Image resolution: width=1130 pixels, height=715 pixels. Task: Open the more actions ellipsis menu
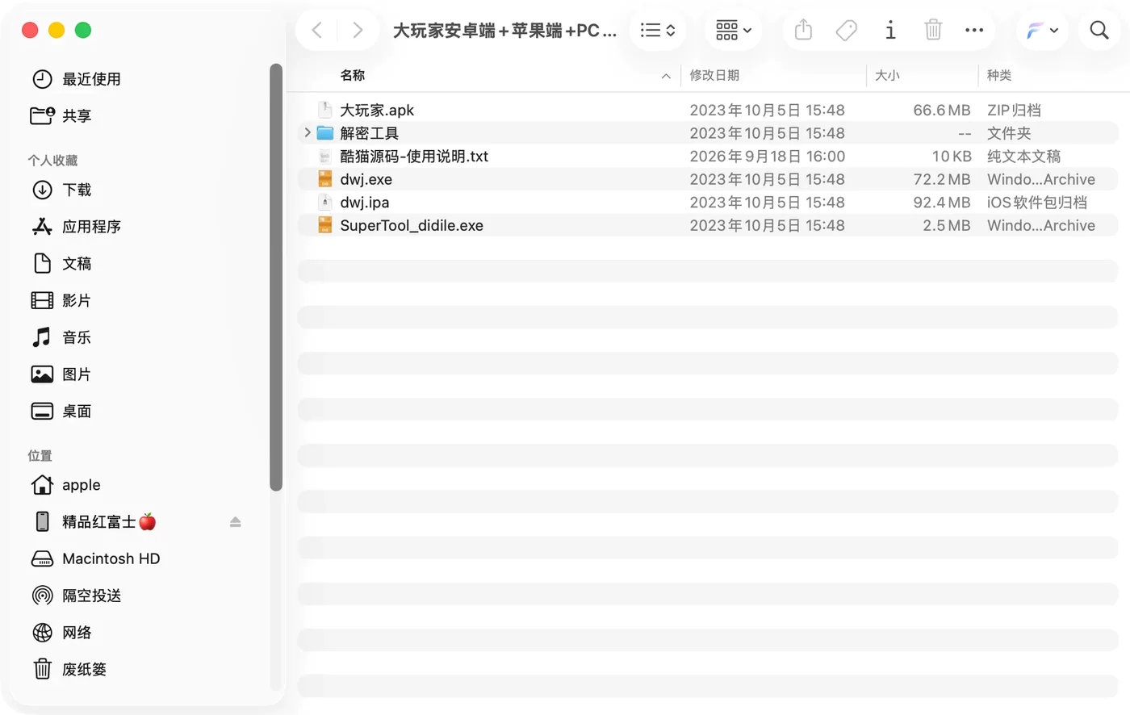pyautogui.click(x=974, y=31)
